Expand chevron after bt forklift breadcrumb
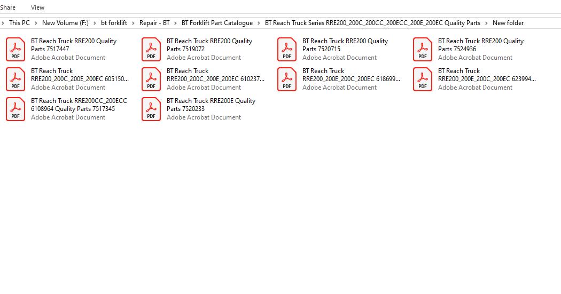 tap(134, 23)
